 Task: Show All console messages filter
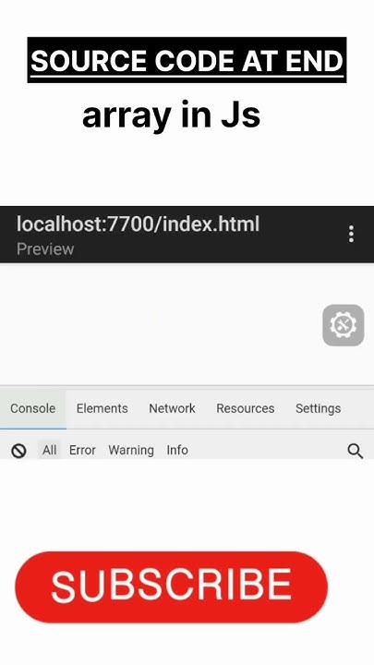(x=49, y=450)
